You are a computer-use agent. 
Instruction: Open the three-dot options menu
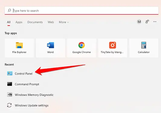155,22
